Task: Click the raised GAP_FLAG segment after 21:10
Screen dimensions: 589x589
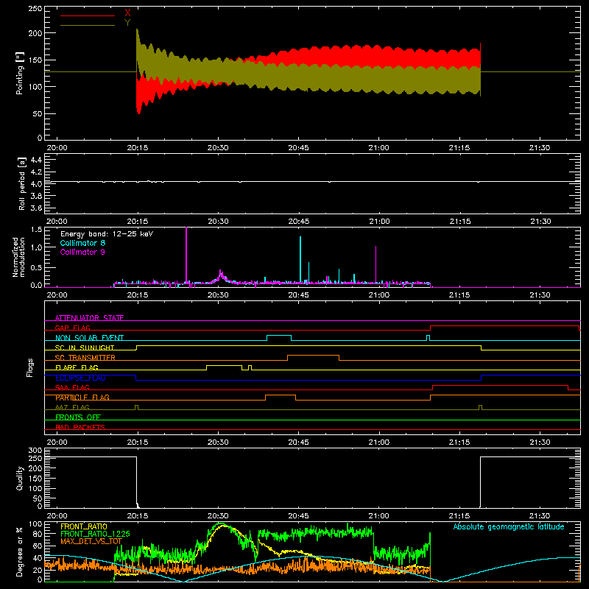Action: [504, 326]
